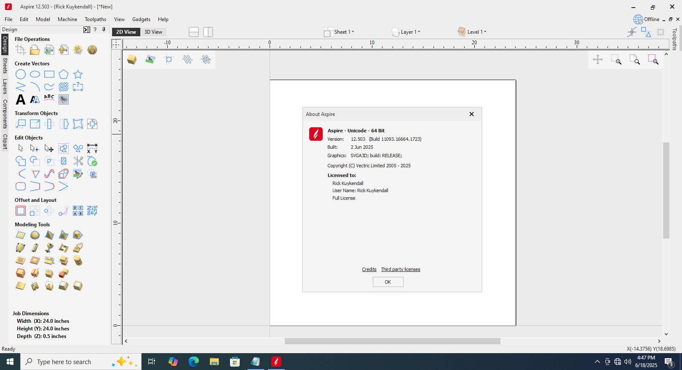The height and width of the screenshot is (370, 682).
Task: Click the Create New File icon
Action: [x=20, y=50]
